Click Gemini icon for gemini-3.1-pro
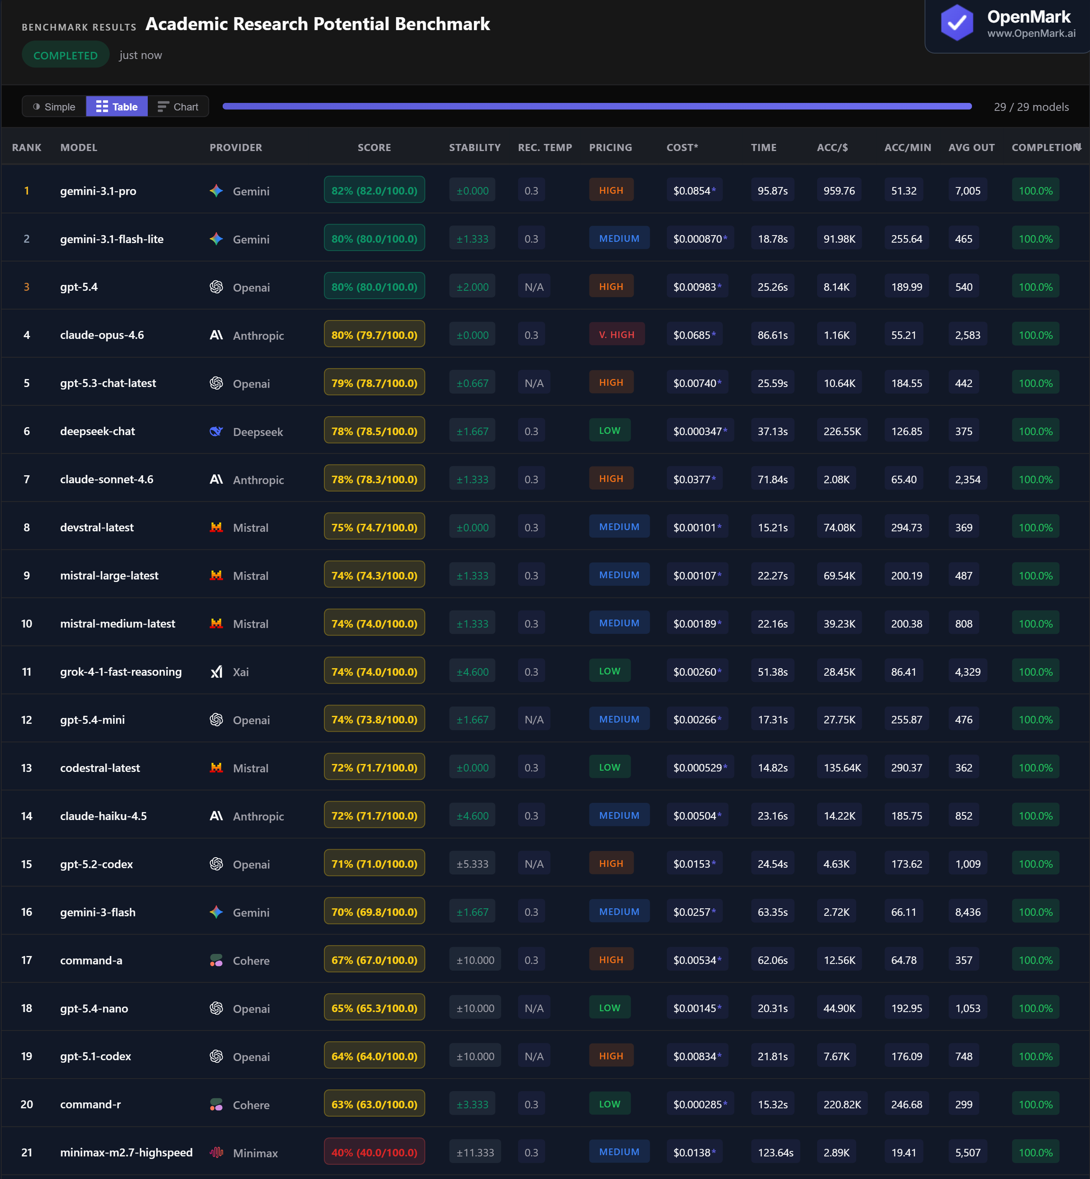 216,190
